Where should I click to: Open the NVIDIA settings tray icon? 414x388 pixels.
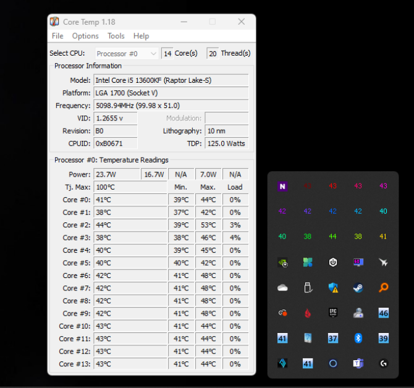[x=282, y=262]
